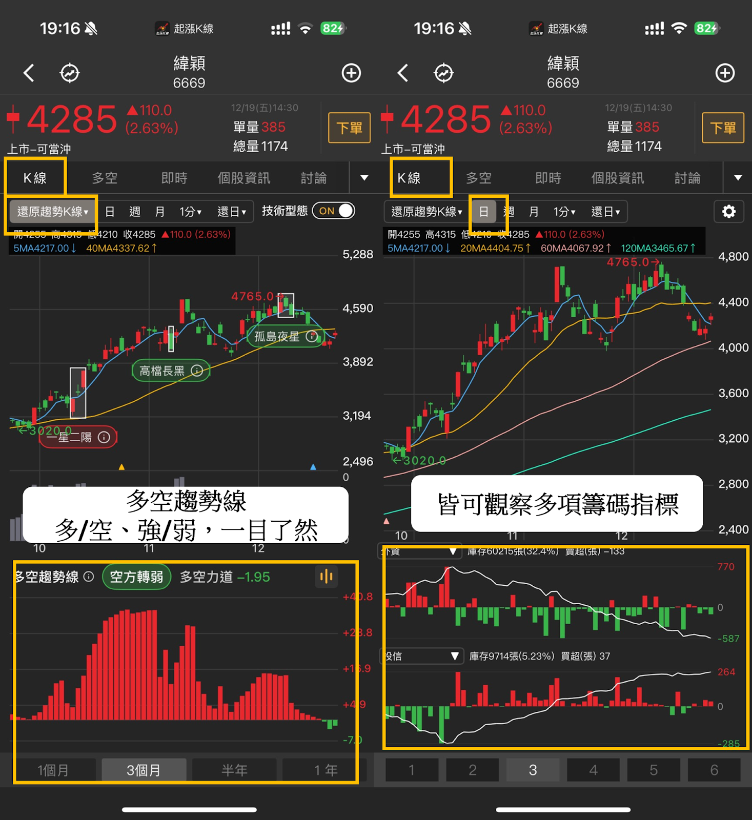Select 半年 range button
The height and width of the screenshot is (820, 752).
(x=234, y=770)
